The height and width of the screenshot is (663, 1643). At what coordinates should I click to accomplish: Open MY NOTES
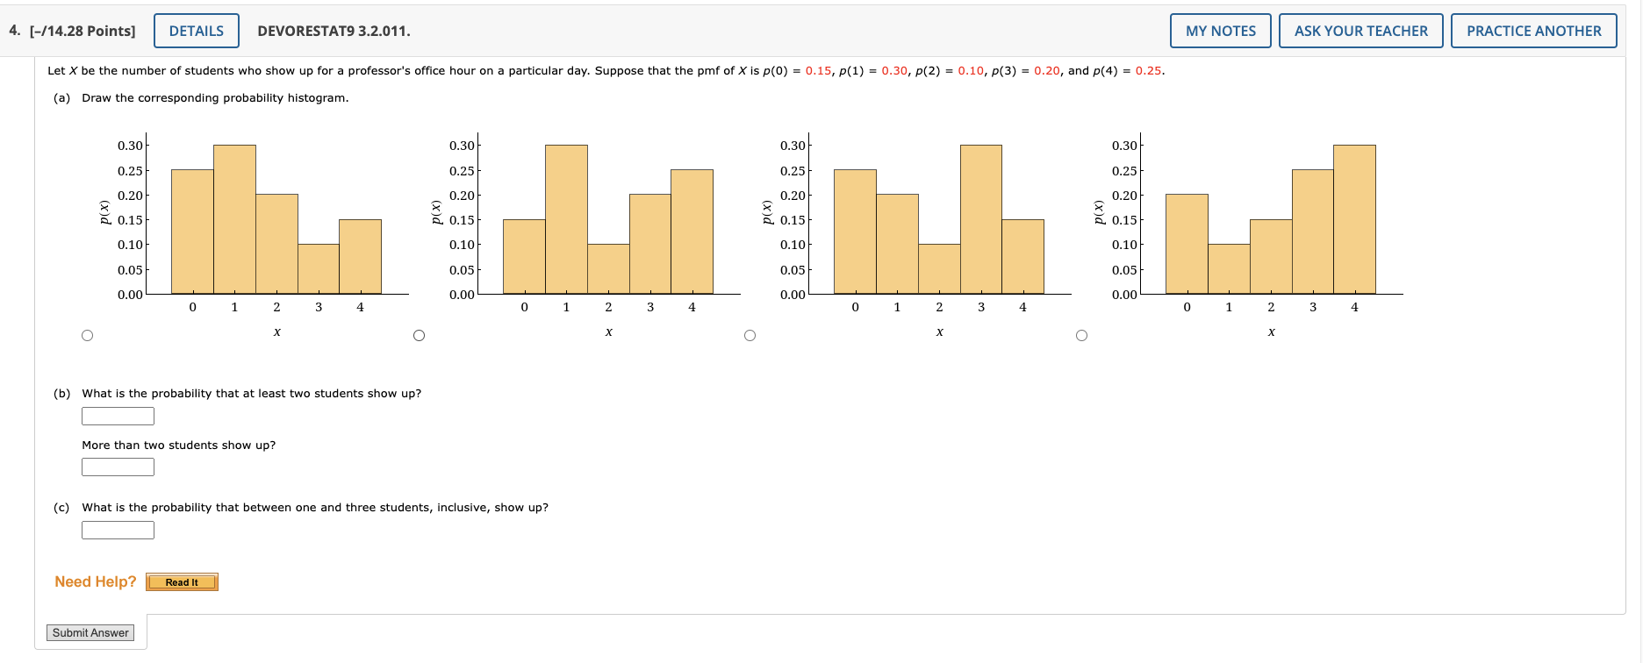1220,30
